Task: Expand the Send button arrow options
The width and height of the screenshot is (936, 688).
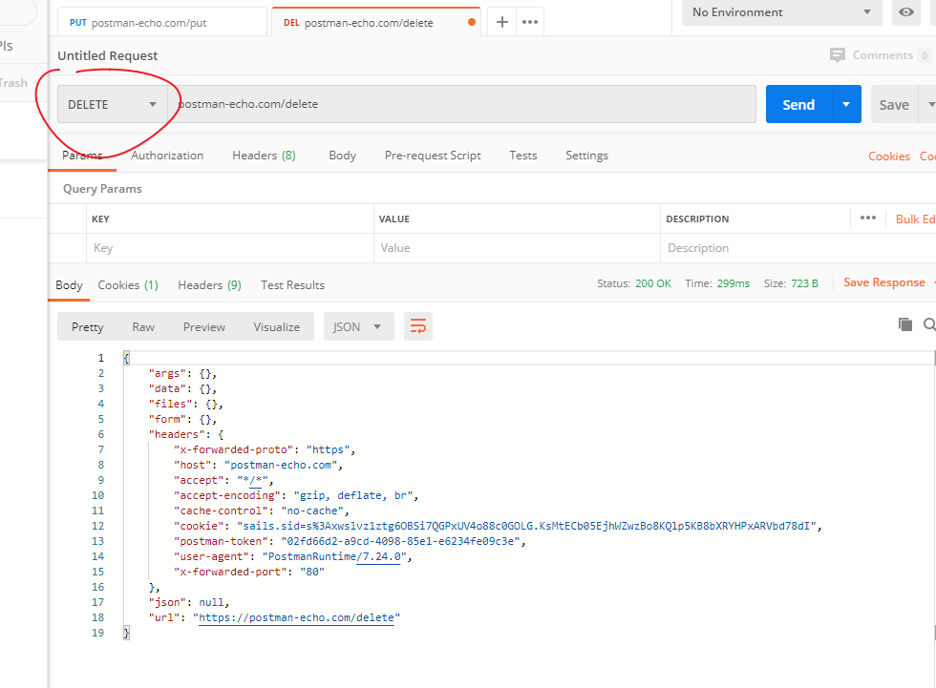Action: 846,104
